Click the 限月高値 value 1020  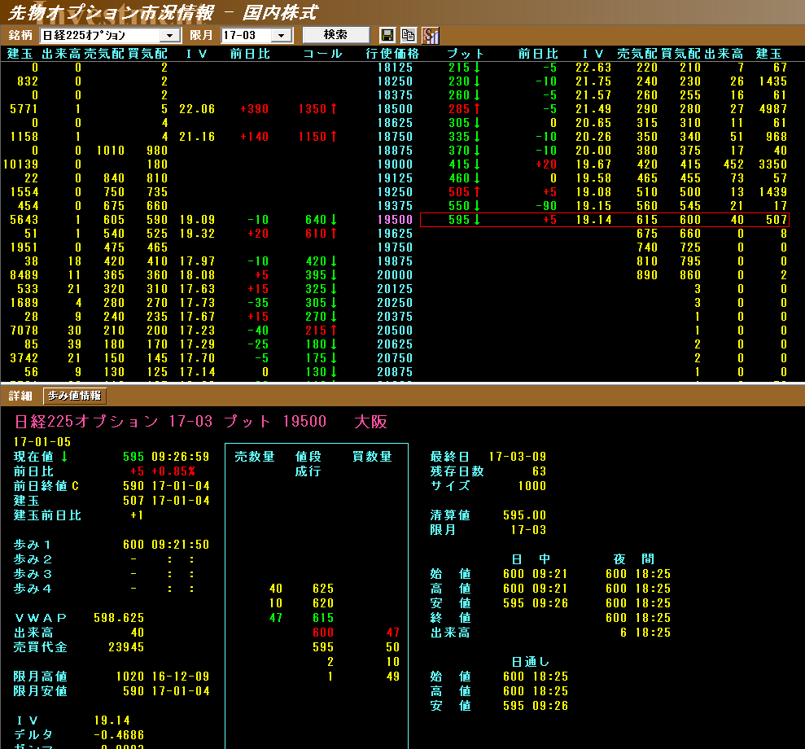[x=130, y=676]
